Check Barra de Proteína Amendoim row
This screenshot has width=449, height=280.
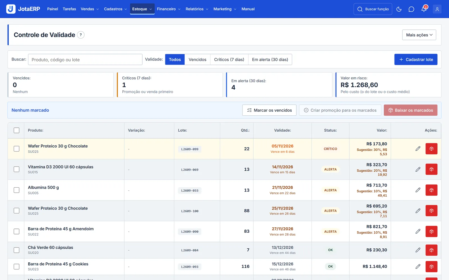click(x=17, y=231)
